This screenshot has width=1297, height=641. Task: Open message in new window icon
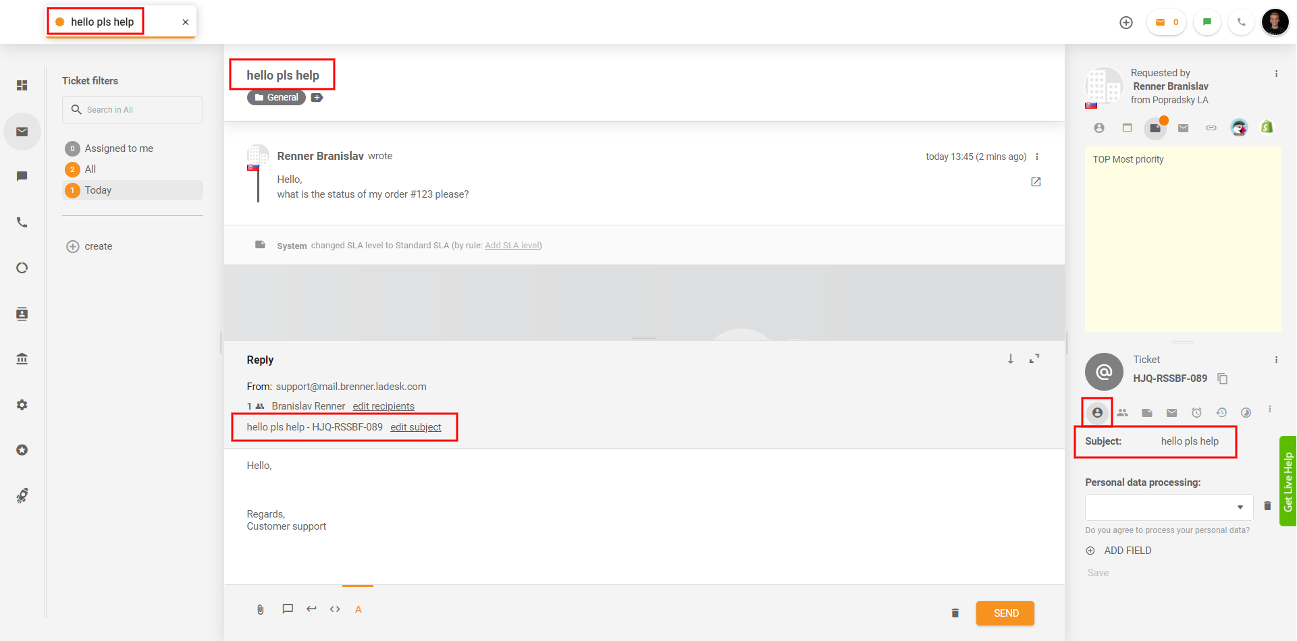click(1036, 182)
